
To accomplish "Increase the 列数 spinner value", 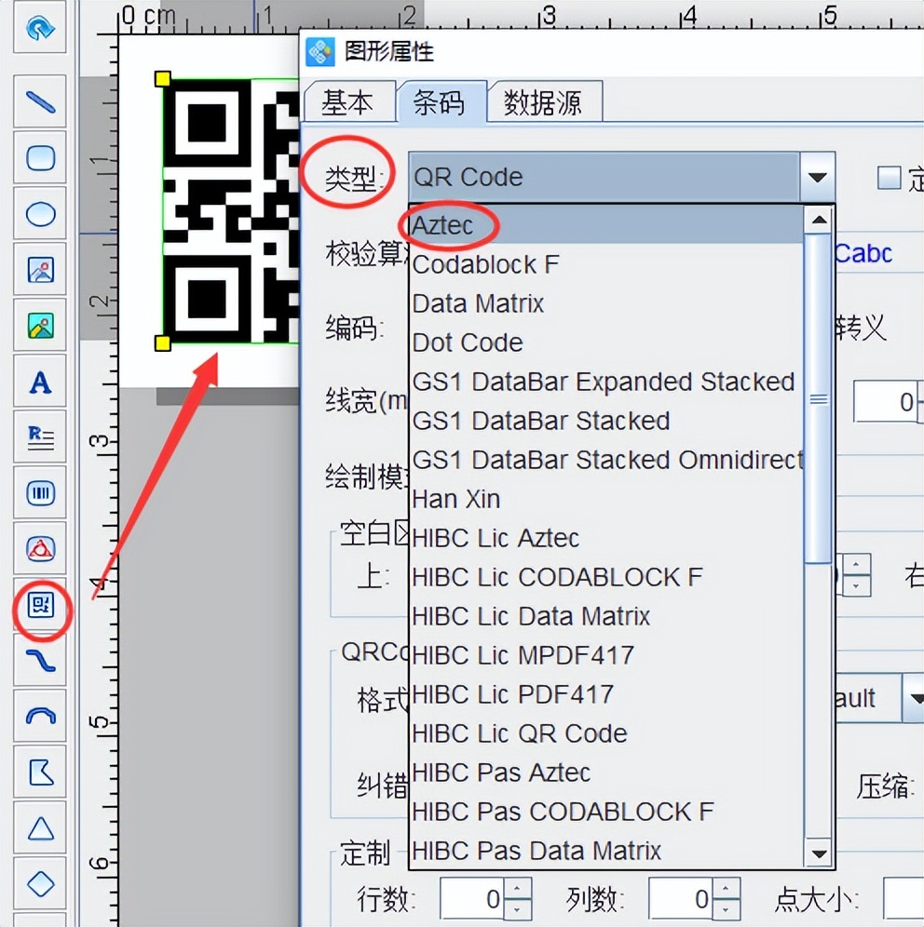I will point(726,889).
